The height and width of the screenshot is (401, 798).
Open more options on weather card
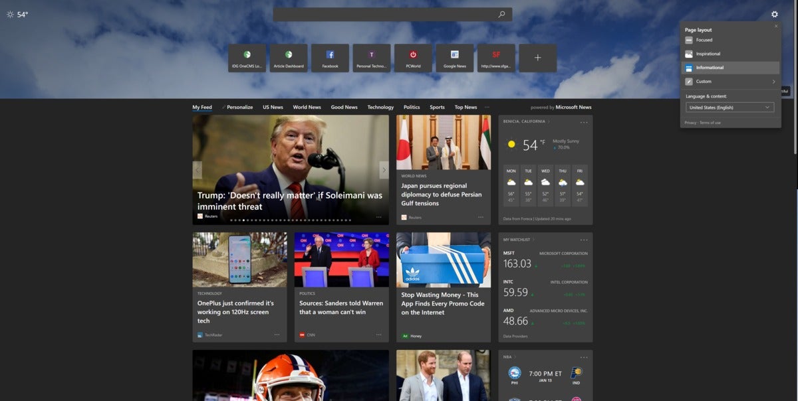point(584,122)
